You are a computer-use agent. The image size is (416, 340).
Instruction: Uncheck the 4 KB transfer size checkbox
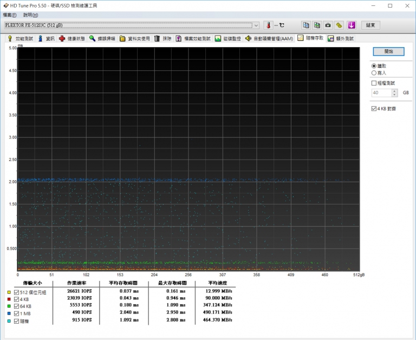tap(16, 299)
